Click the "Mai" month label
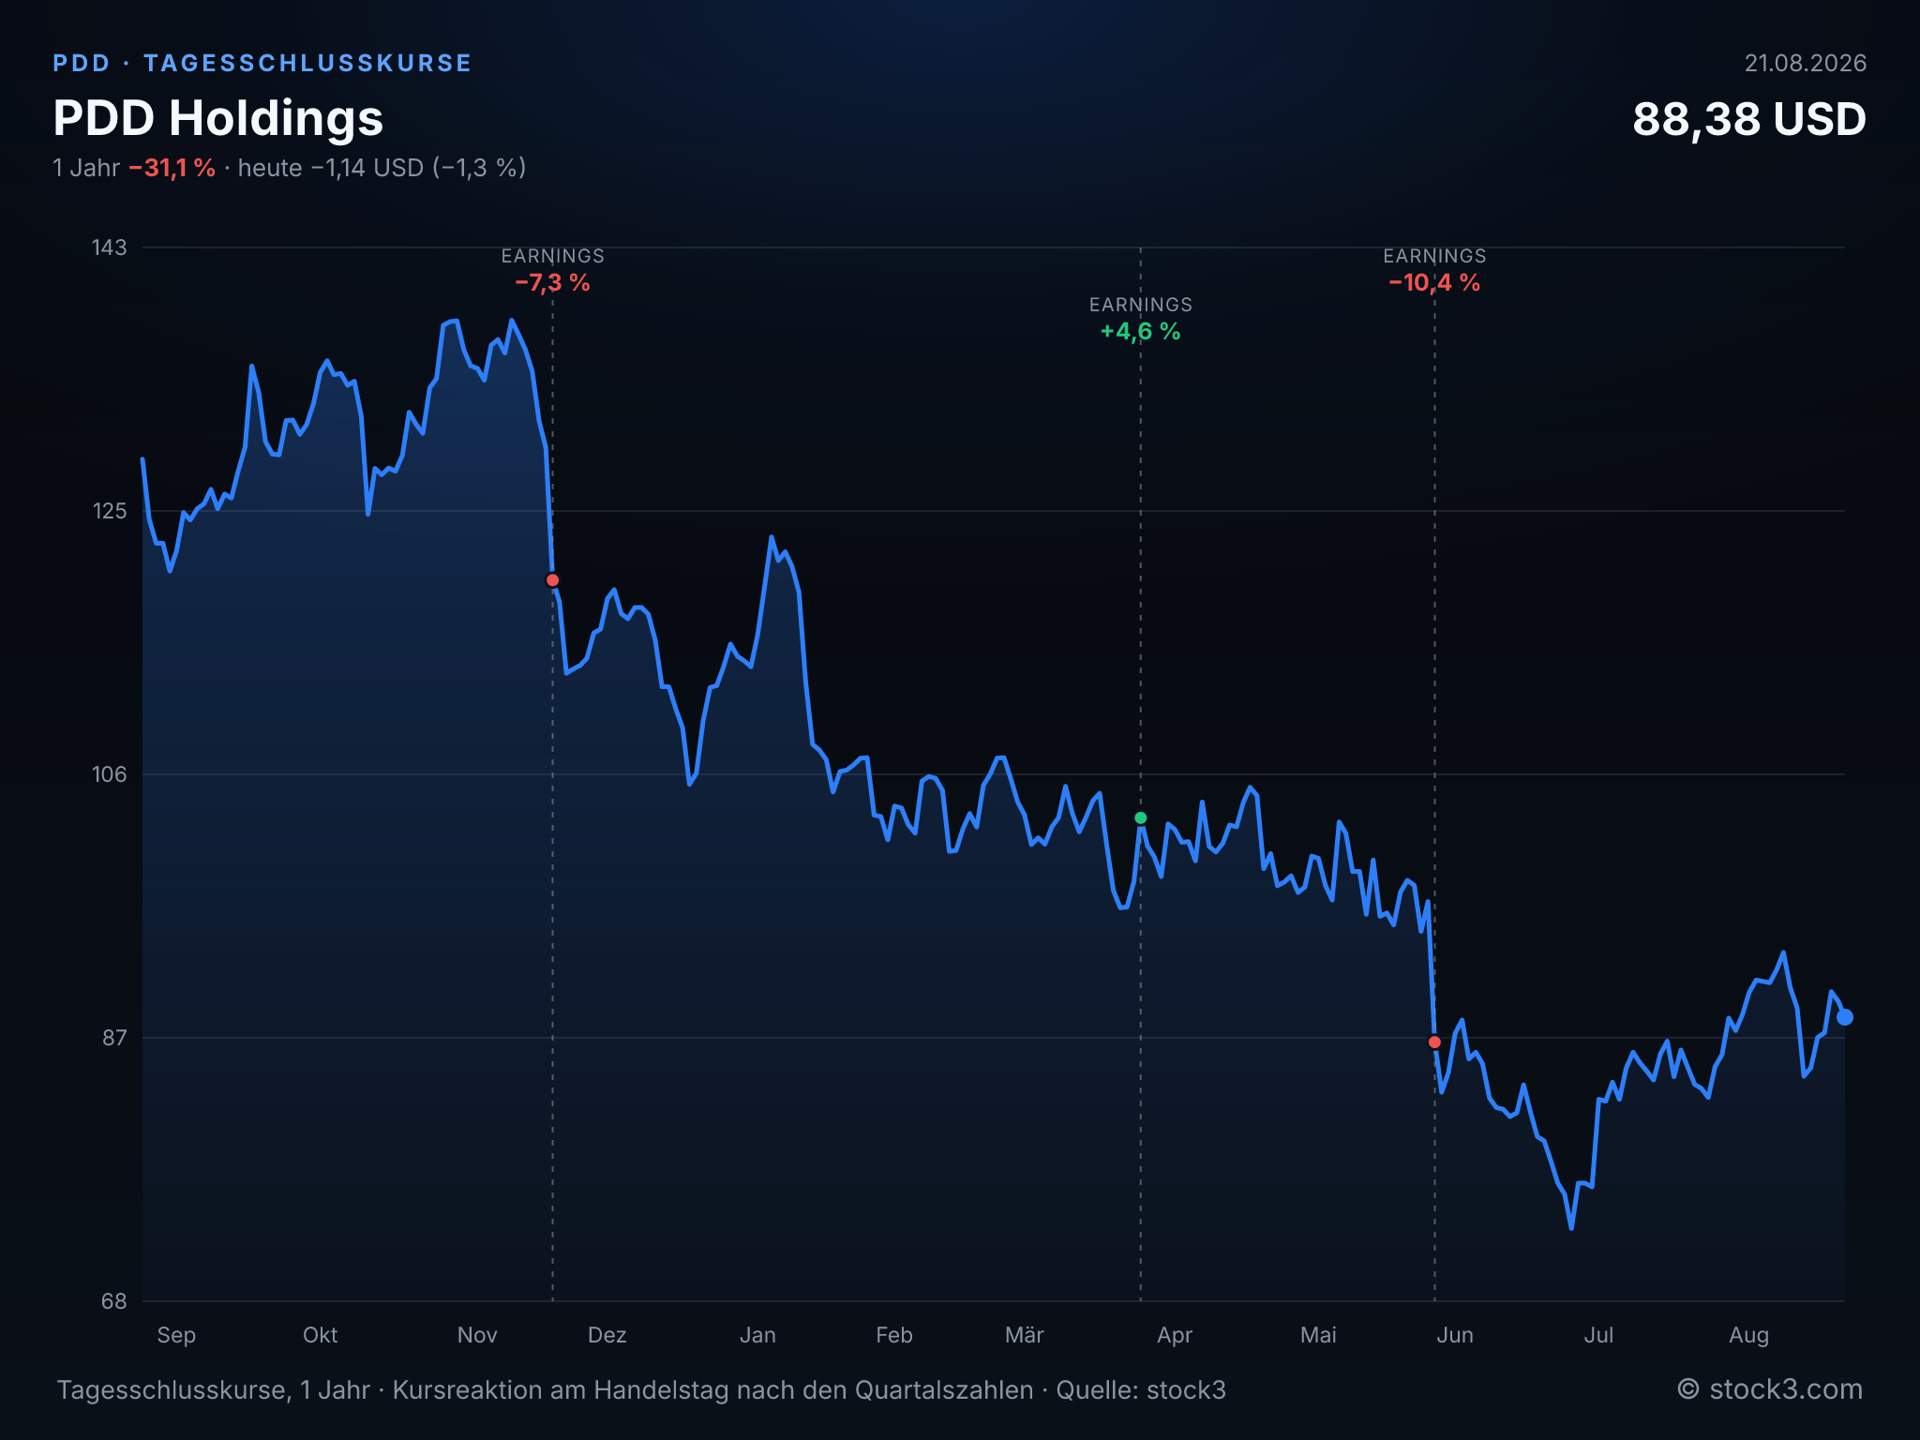This screenshot has height=1440, width=1920. pos(1318,1335)
